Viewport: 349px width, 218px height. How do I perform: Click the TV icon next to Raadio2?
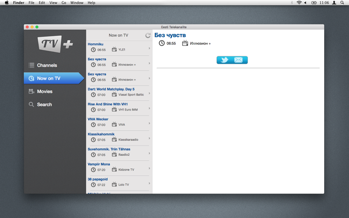coord(114,154)
